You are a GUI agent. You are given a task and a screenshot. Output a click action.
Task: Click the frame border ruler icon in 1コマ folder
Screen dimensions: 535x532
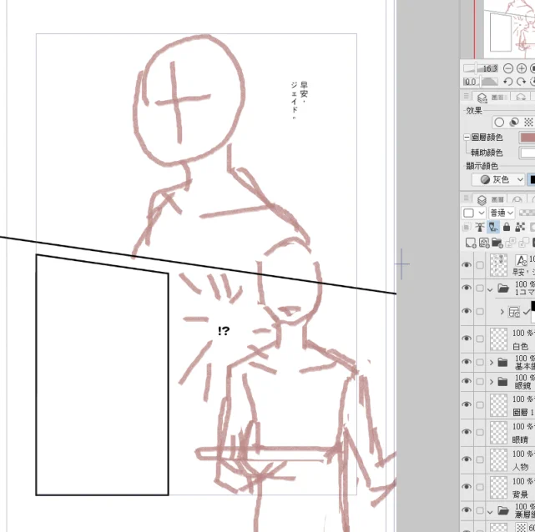pyautogui.click(x=514, y=312)
